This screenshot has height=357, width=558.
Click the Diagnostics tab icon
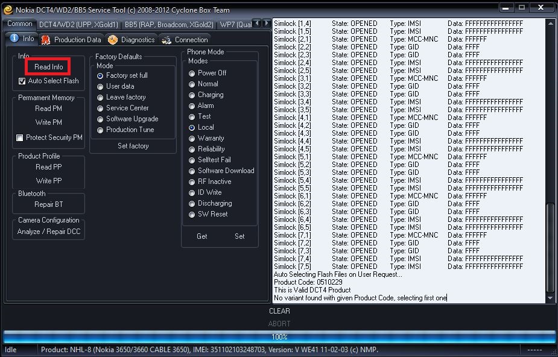(113, 40)
